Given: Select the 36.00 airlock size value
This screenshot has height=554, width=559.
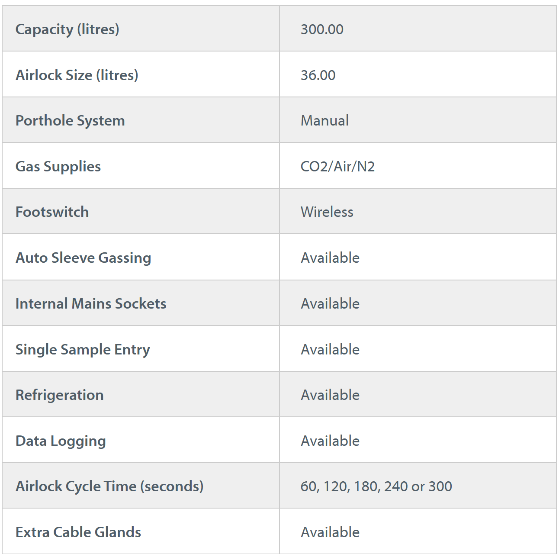Looking at the screenshot, I should point(318,75).
